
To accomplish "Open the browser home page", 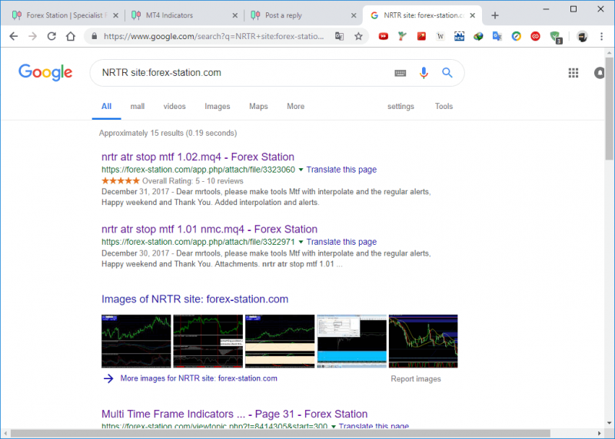I will pos(71,36).
